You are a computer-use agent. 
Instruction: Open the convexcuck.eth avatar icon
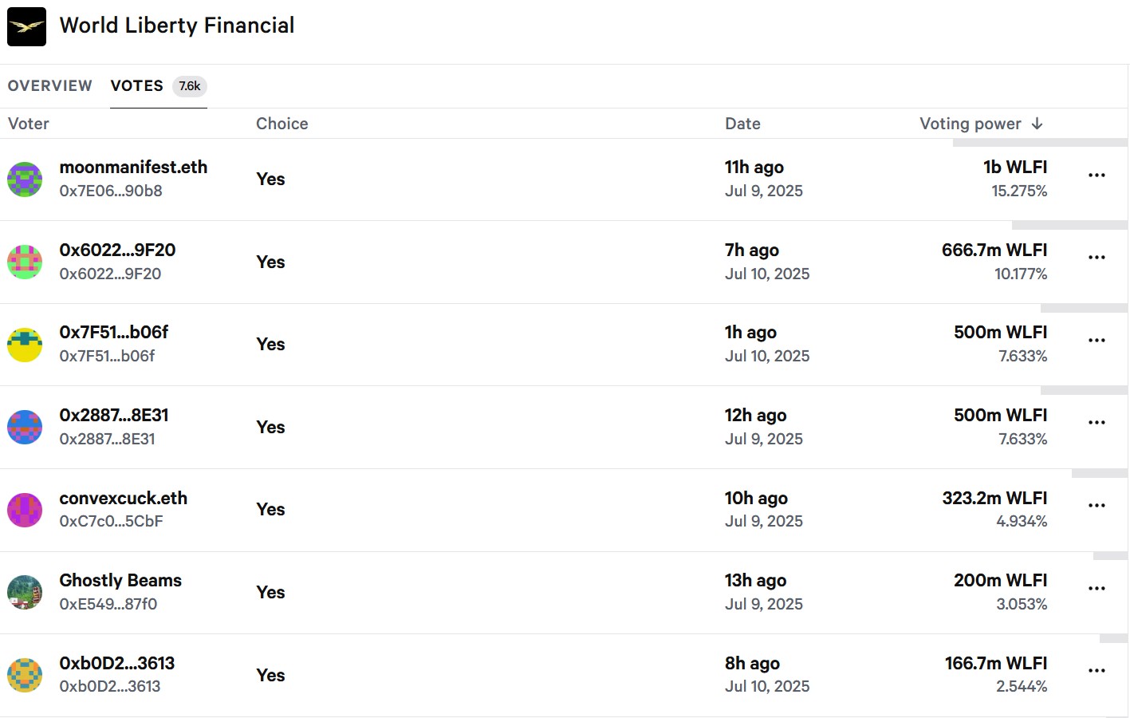(25, 510)
